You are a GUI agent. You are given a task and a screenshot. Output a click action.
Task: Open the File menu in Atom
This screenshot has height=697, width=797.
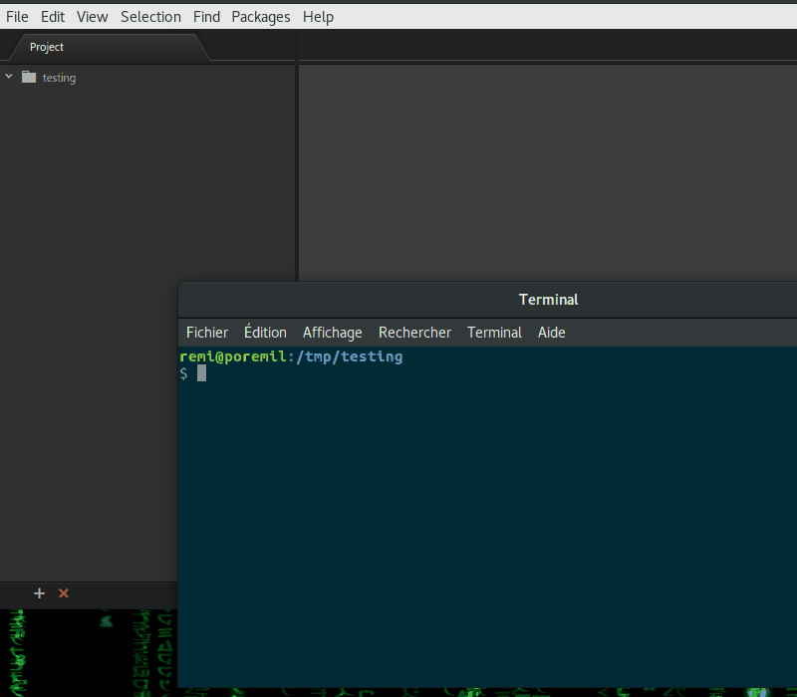pos(17,16)
